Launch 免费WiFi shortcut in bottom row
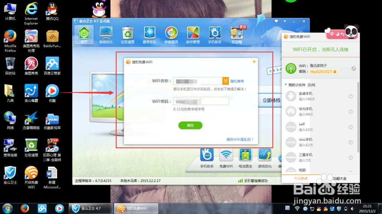Viewport: 382px width, 214px height. [226, 158]
